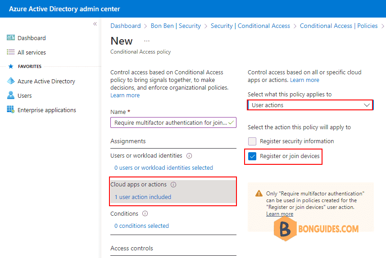
Task: Click the Dashboard chart icon in sidebar
Action: point(11,38)
